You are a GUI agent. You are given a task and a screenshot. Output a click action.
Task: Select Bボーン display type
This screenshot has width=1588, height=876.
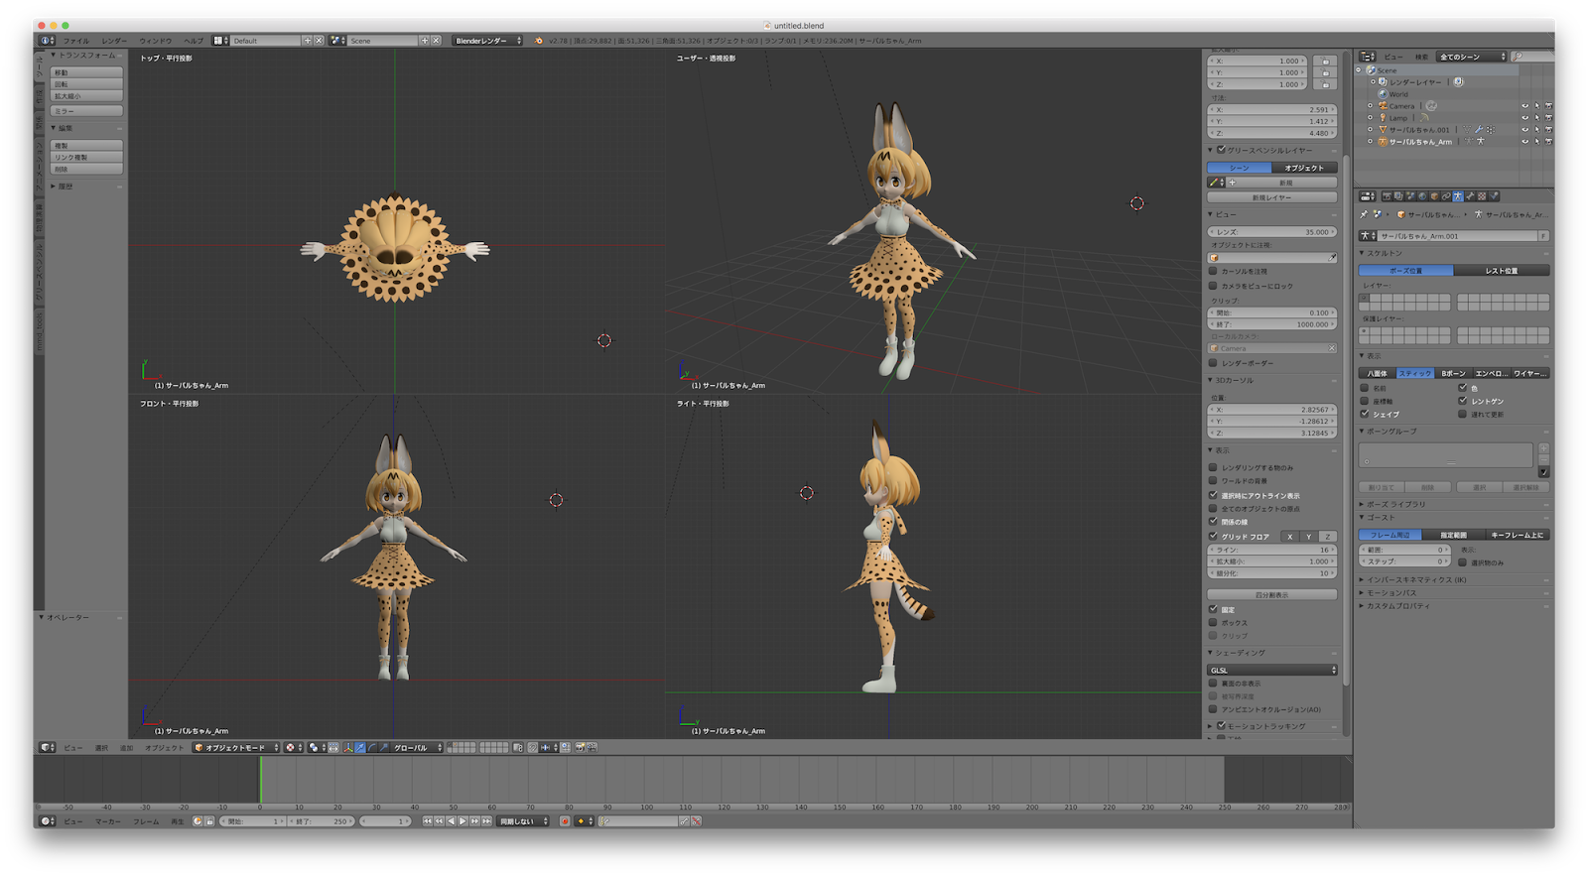point(1453,374)
